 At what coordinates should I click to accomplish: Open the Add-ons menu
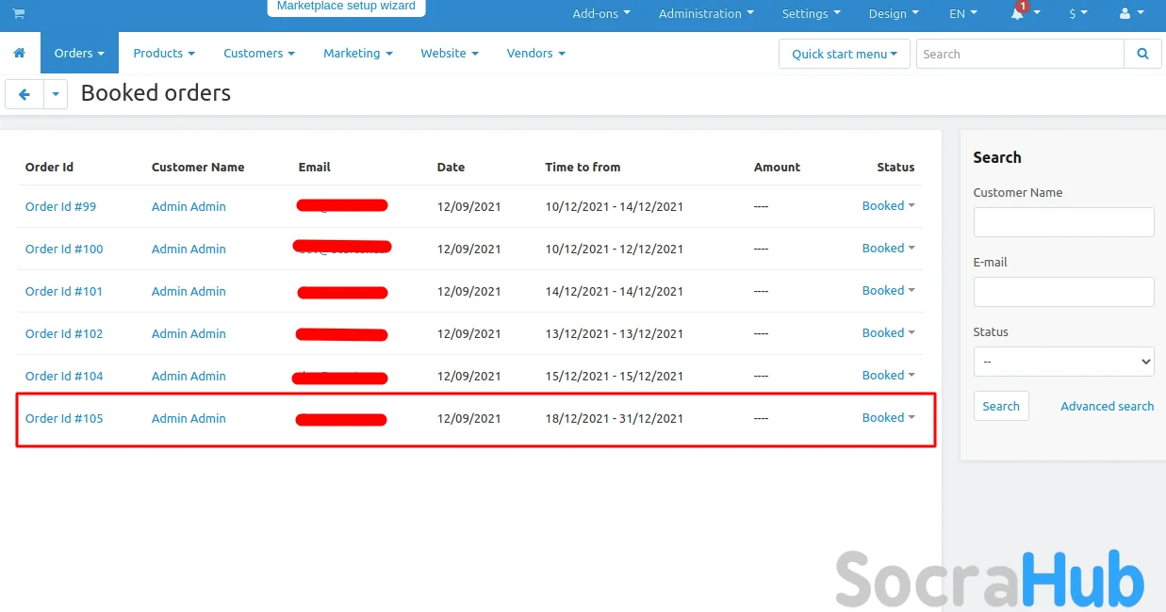pos(601,13)
